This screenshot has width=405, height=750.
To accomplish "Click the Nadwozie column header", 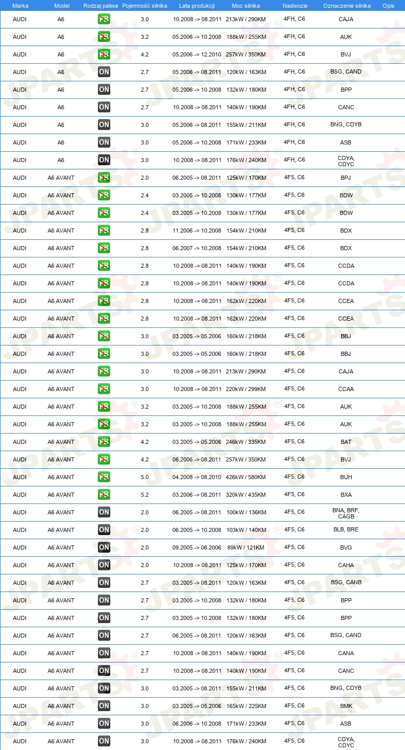I will [x=295, y=6].
